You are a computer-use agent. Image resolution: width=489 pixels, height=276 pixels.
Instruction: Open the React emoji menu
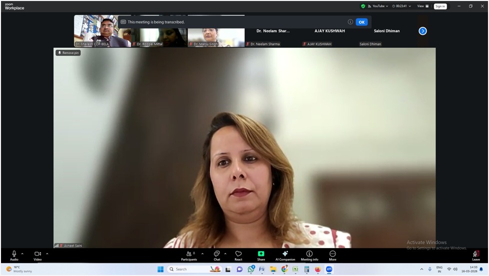(x=238, y=255)
